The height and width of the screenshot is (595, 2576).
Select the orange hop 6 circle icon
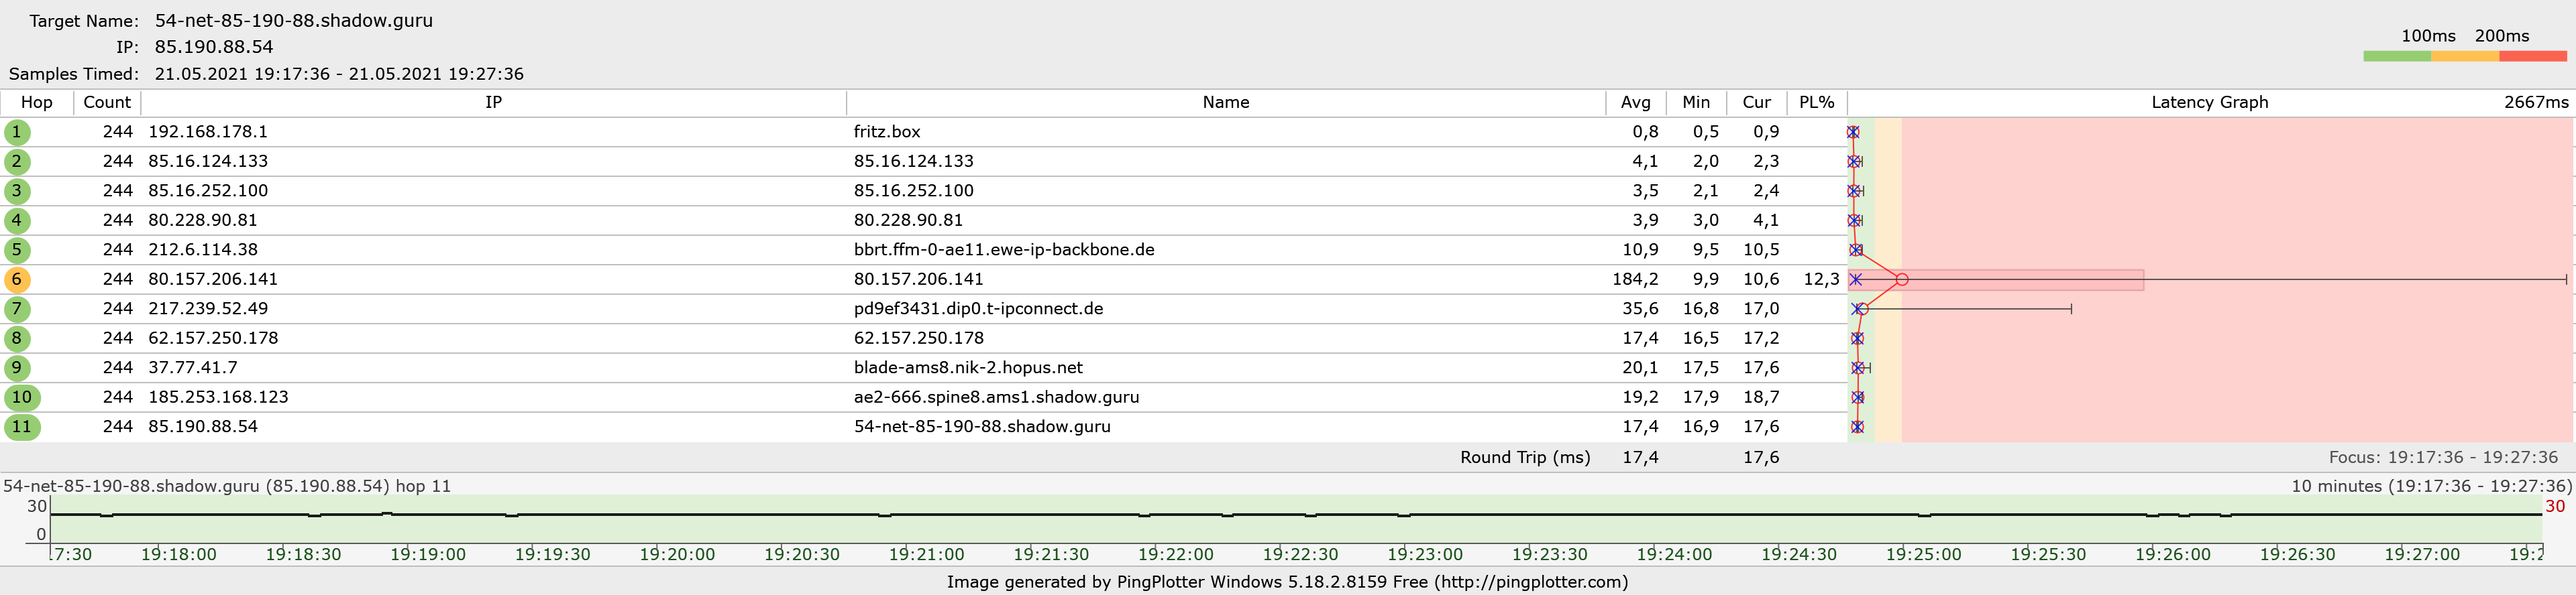pos(17,279)
